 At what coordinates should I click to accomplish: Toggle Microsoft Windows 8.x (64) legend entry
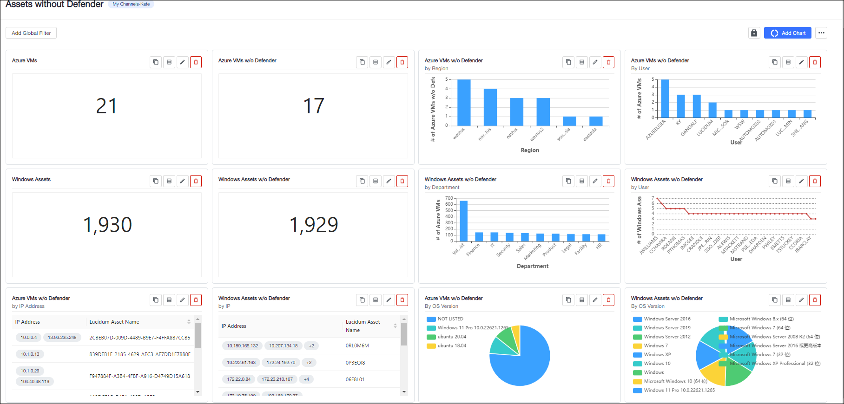click(x=756, y=319)
